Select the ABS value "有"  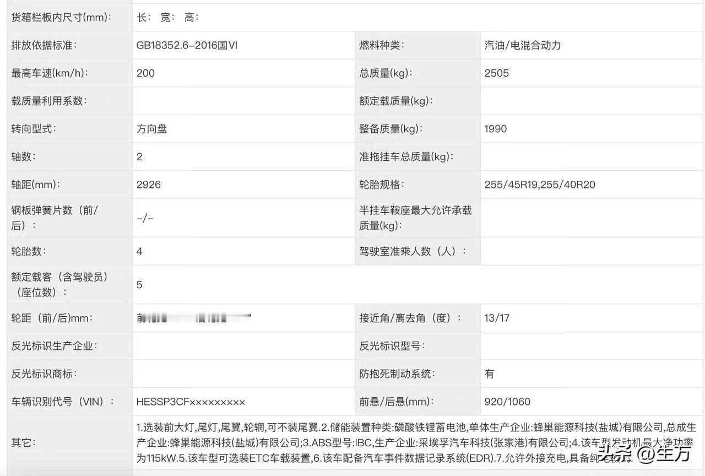coord(490,374)
